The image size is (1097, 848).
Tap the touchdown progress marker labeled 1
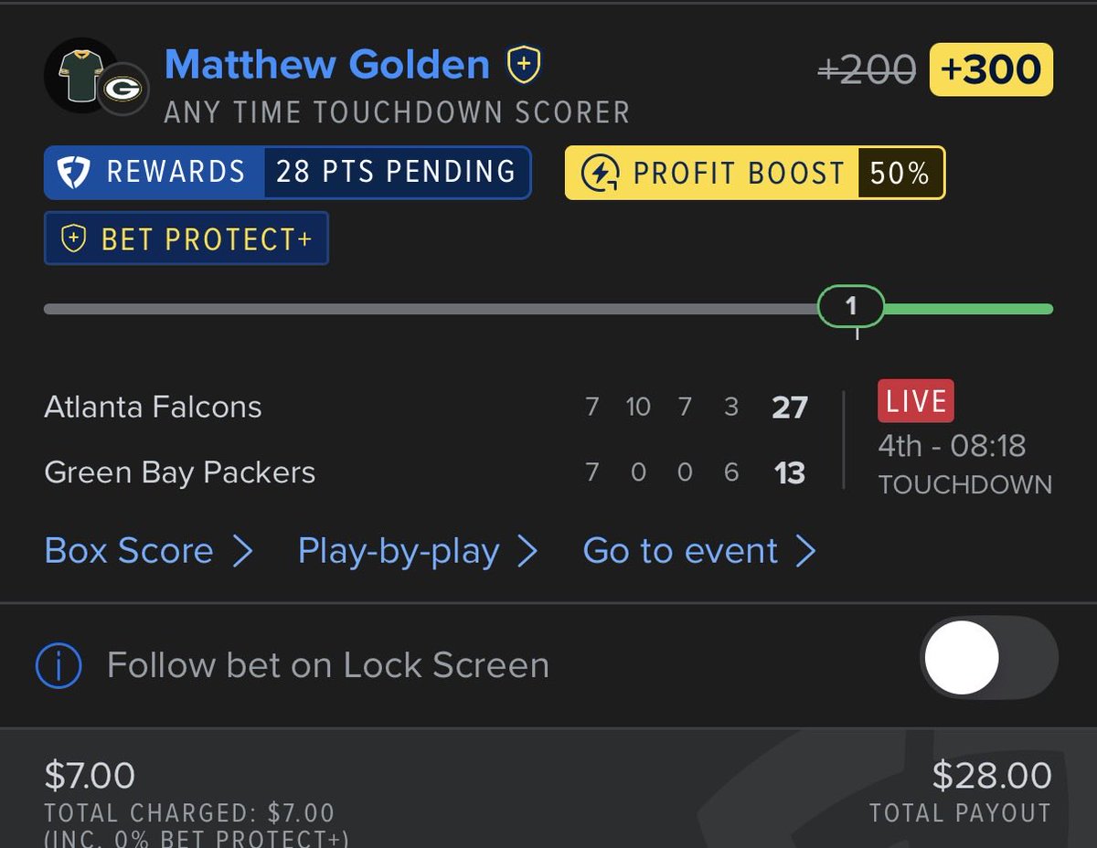tap(851, 306)
